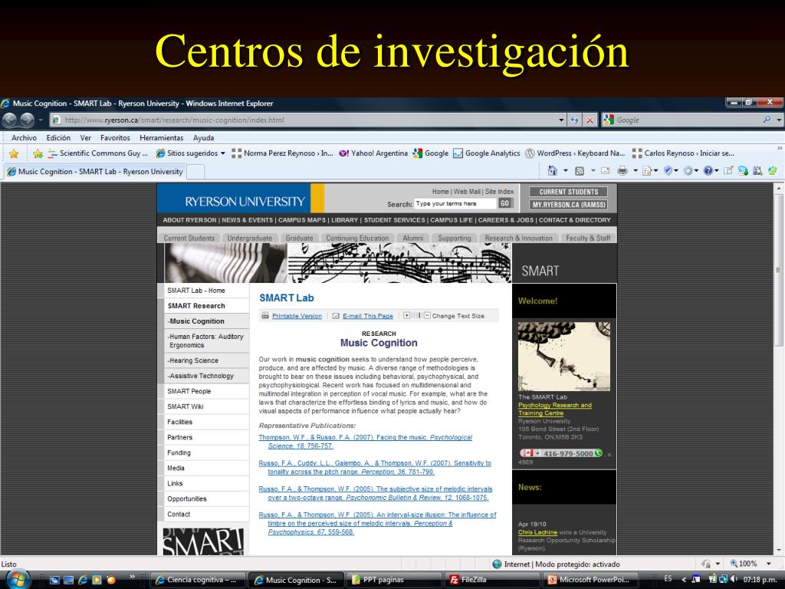Switch to Ciencia cognitiva taskbar window
Viewport: 785px width, 589px height.
point(198,580)
